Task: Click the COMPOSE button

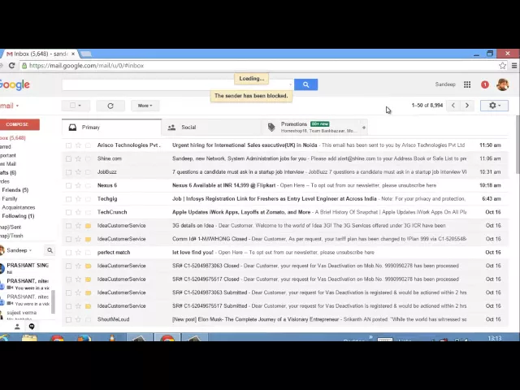Action: click(18, 124)
